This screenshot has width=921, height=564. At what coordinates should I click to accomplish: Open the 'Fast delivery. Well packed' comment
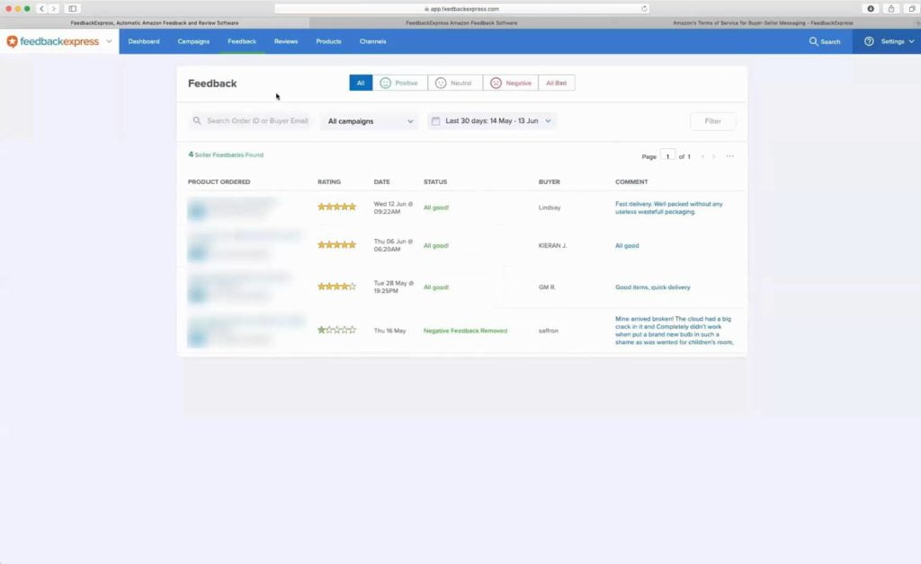point(668,207)
